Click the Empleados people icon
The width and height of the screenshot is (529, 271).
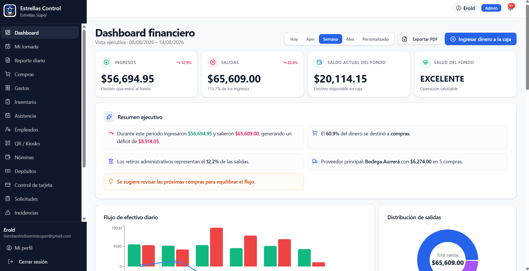click(8, 129)
